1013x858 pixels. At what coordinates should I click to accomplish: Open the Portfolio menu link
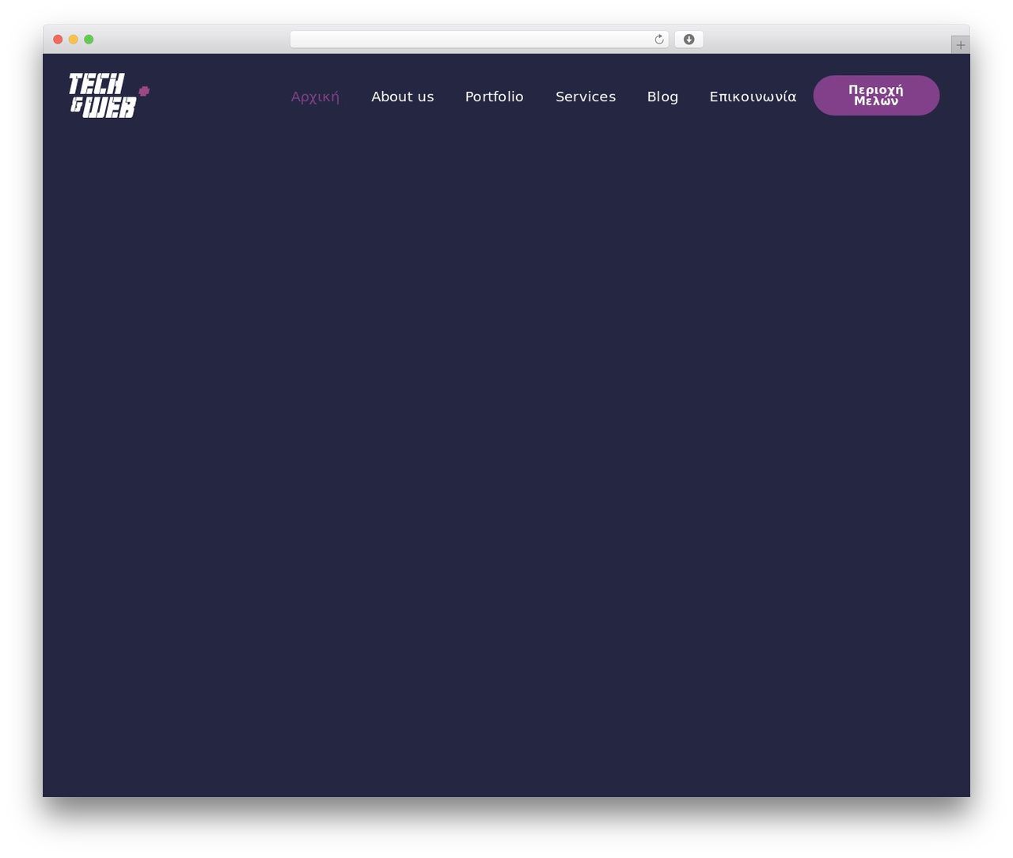[x=495, y=97]
